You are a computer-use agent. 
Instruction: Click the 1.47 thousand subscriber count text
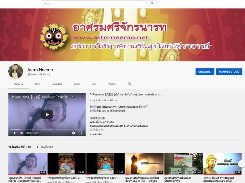click(38, 74)
